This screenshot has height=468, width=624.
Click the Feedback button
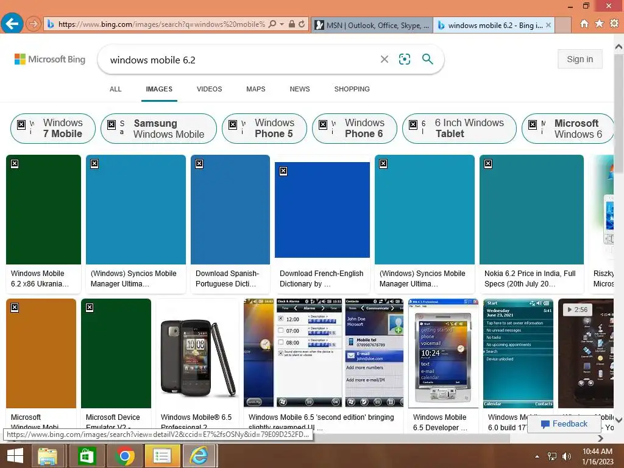tap(564, 424)
